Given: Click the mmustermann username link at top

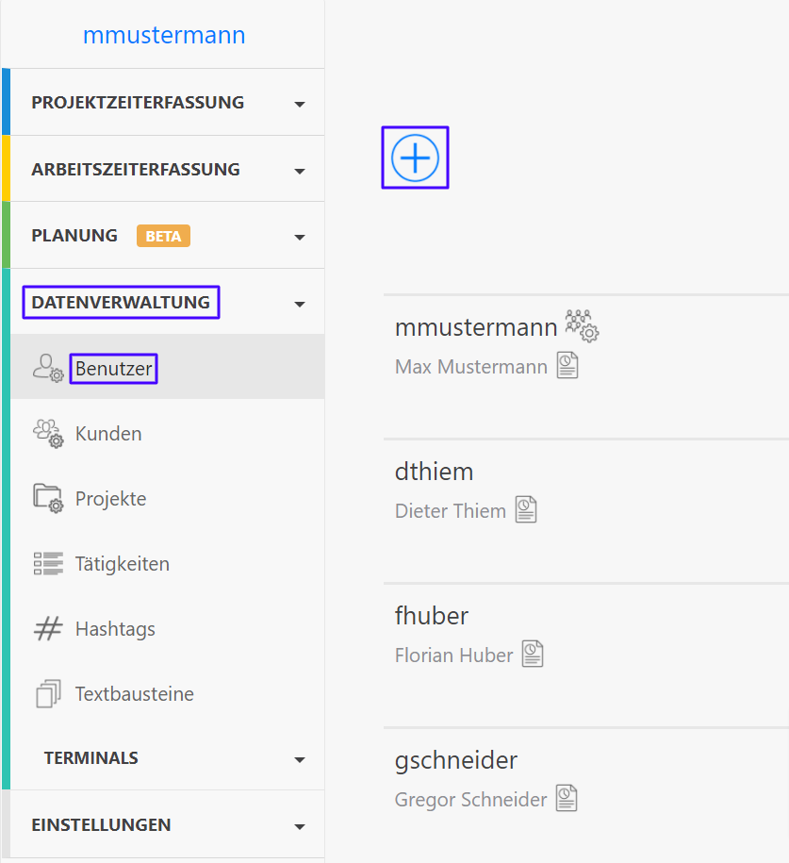Looking at the screenshot, I should pyautogui.click(x=164, y=35).
